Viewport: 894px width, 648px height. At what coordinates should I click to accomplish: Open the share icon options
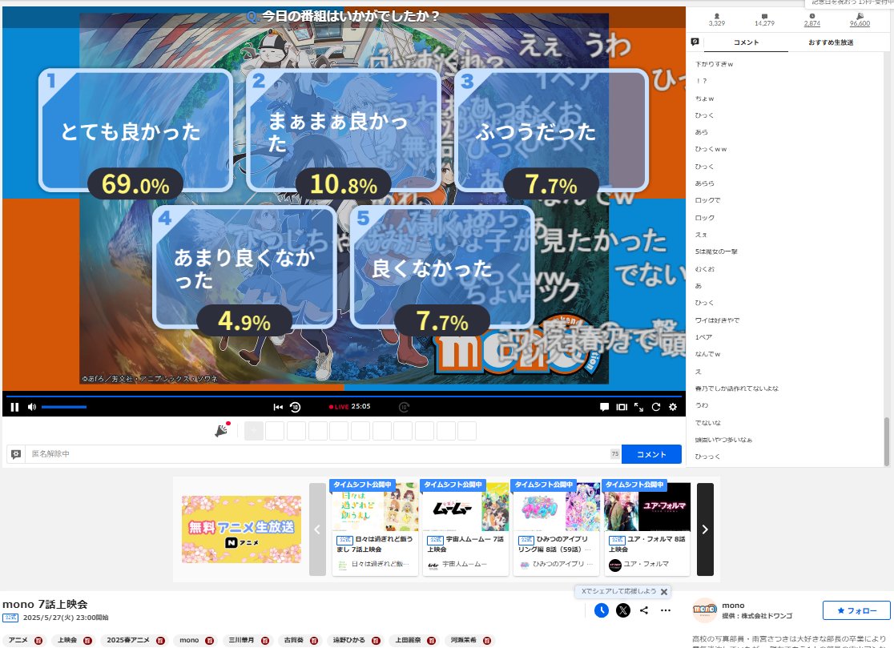[644, 610]
